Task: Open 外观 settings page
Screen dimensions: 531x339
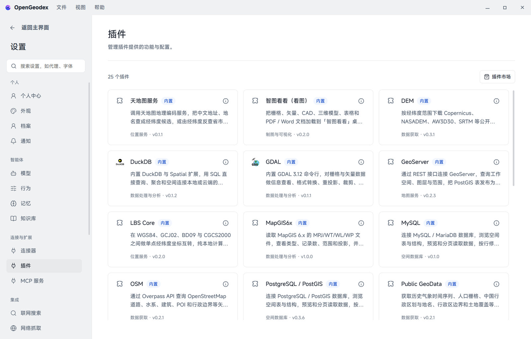Action: [x=44, y=111]
